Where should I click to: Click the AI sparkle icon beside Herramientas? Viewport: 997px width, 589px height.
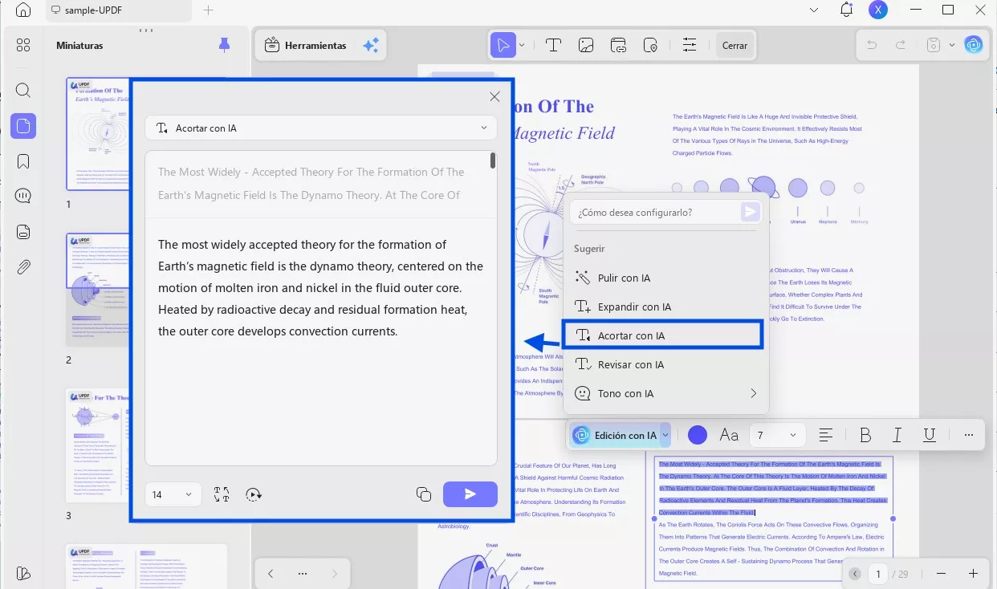click(370, 46)
